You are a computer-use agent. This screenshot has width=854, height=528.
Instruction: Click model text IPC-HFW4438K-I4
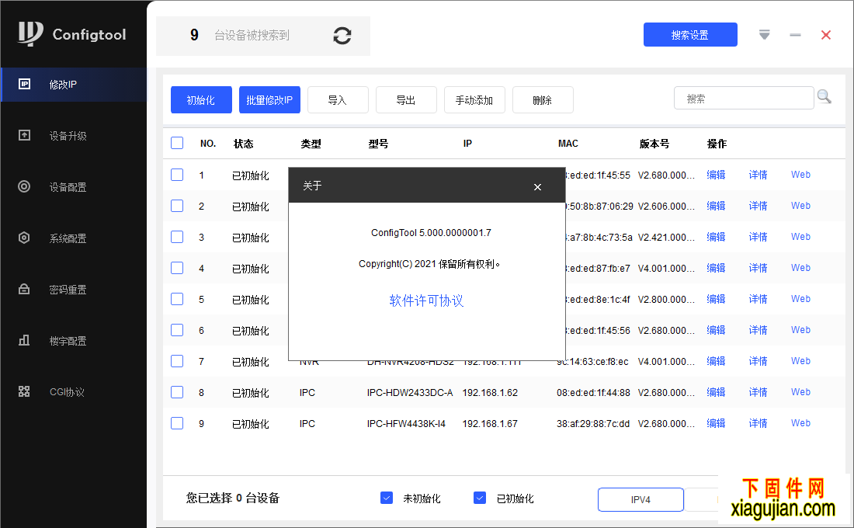406,423
